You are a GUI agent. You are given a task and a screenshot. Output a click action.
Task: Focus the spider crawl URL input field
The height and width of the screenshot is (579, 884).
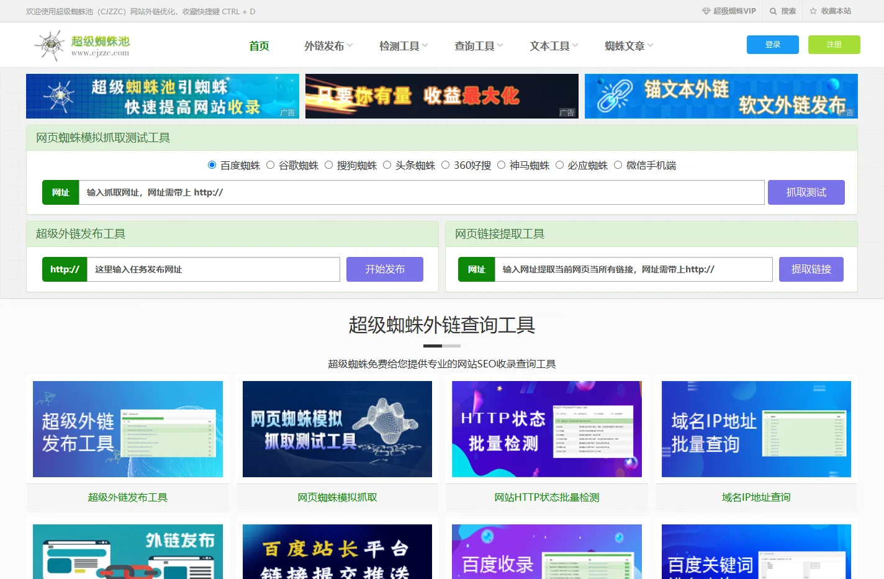pos(422,192)
